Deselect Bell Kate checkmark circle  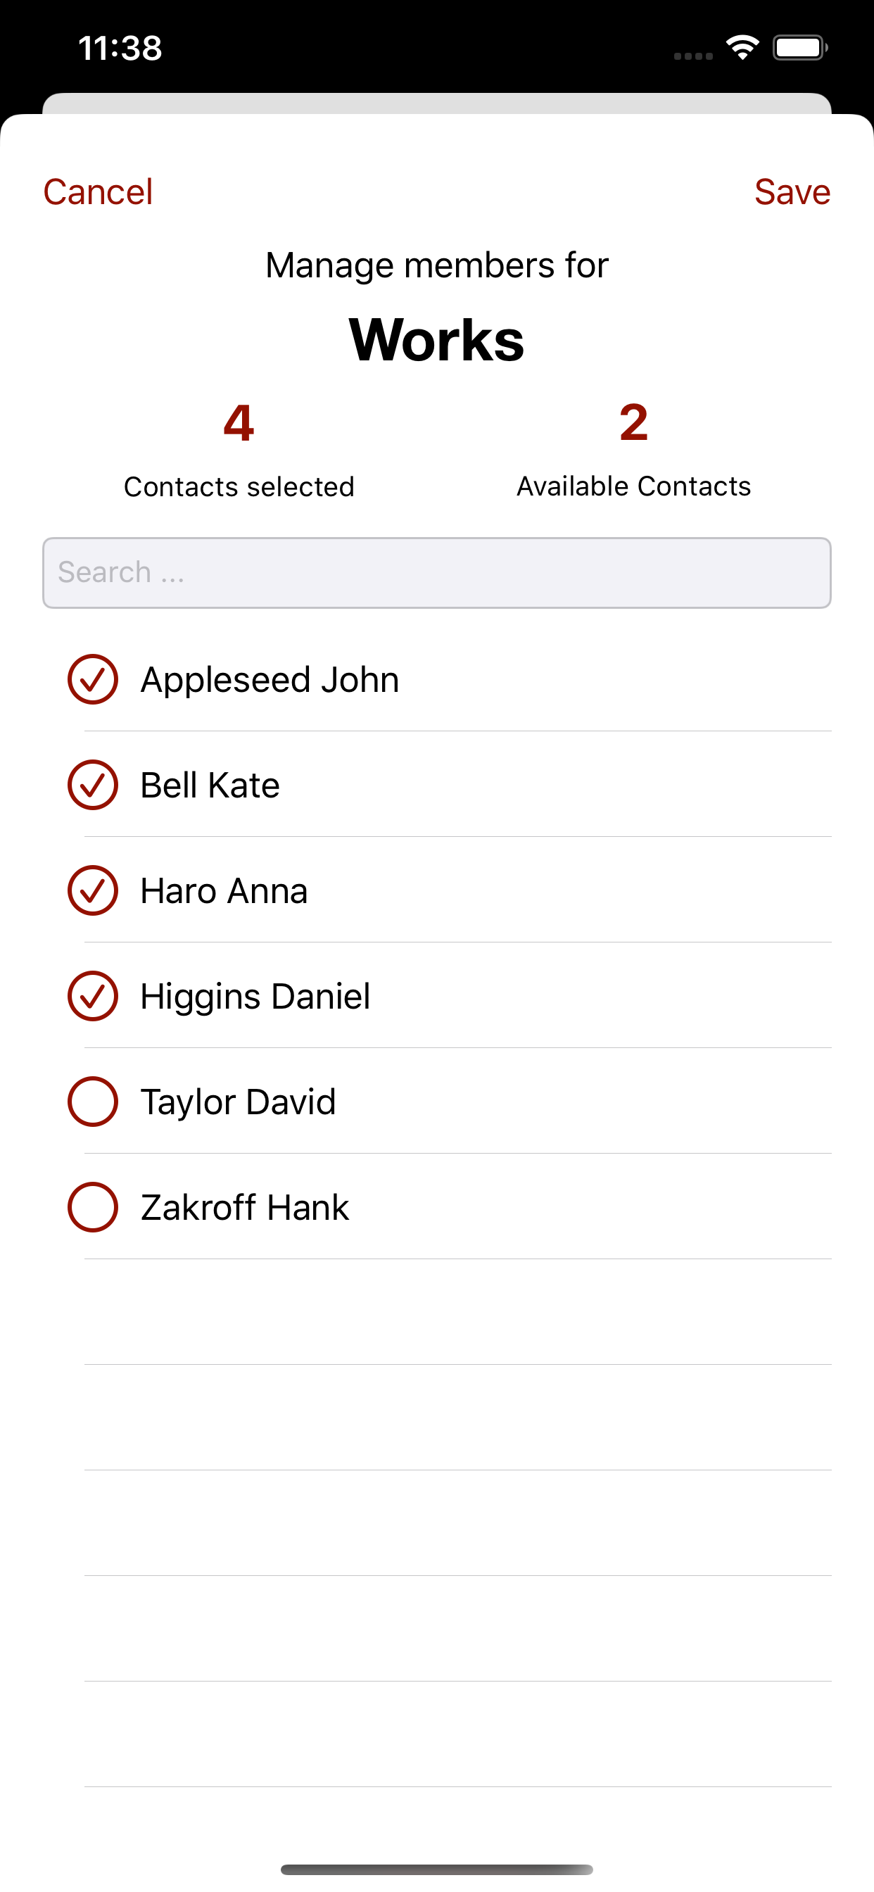pos(93,785)
